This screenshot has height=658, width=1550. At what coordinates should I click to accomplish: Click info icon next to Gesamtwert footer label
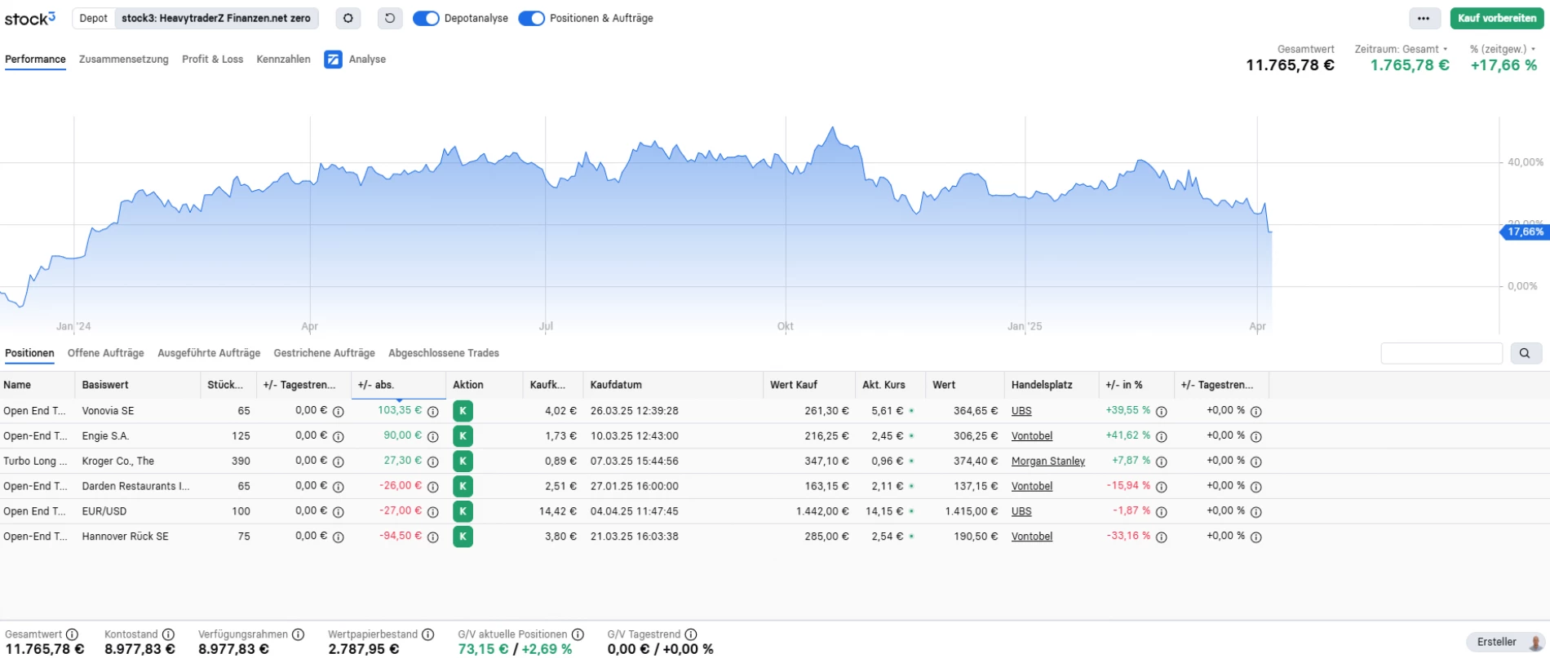(x=72, y=634)
